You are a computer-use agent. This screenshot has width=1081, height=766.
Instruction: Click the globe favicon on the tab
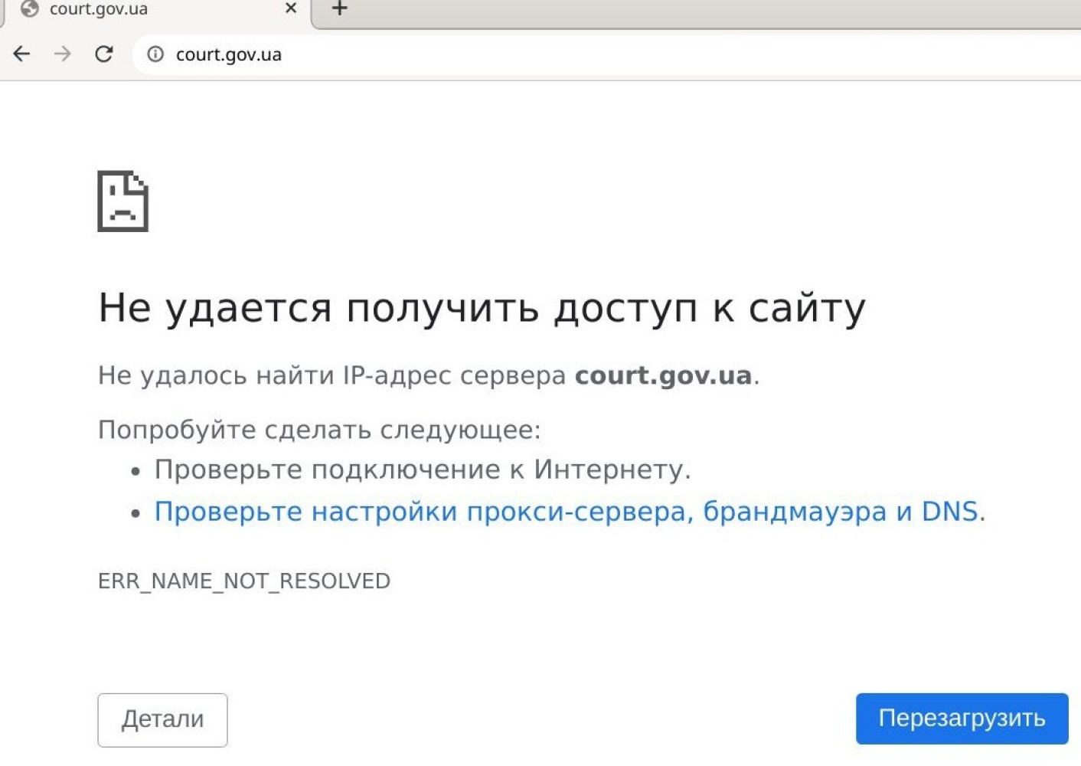(30, 9)
